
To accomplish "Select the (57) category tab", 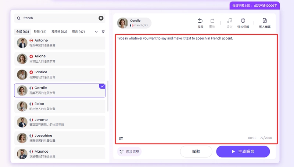I will tap(40, 32).
